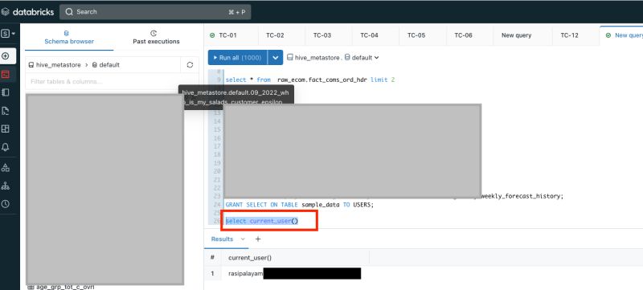
Task: Switch to Past executions tab
Action: point(156,37)
